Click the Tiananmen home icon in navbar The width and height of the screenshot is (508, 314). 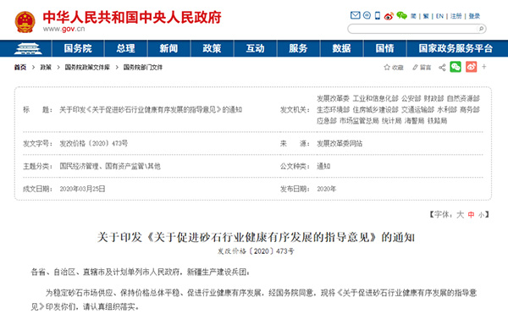[x=28, y=48]
